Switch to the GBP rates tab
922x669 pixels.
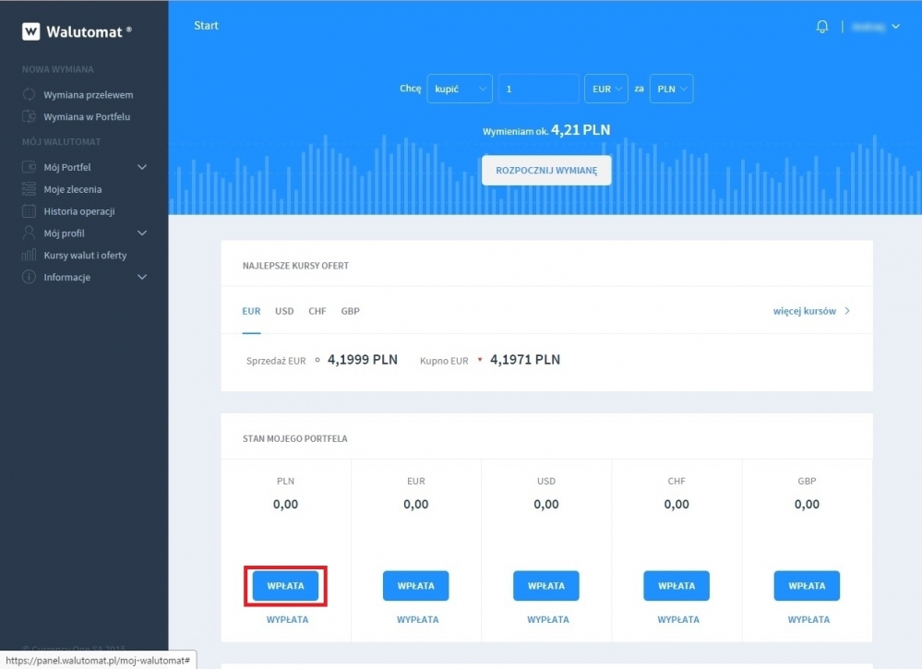[350, 311]
